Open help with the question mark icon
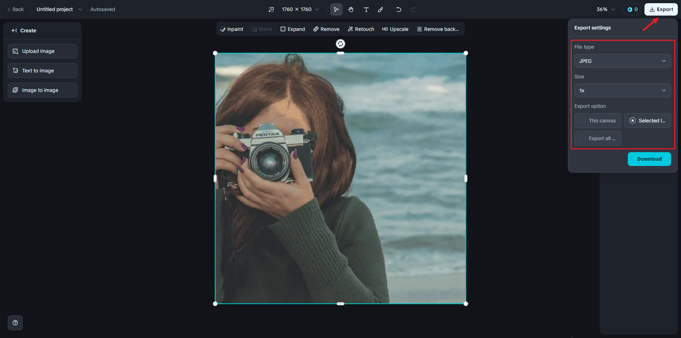681x338 pixels. click(15, 323)
